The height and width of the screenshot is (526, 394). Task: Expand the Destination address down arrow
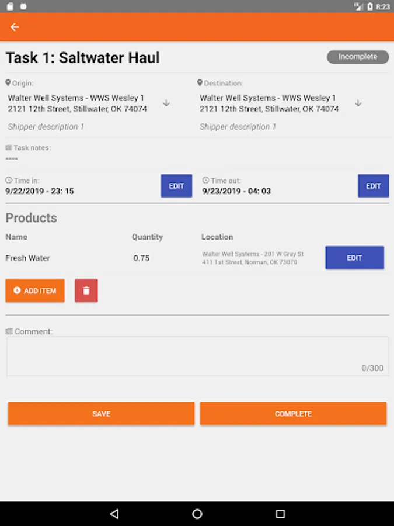pyautogui.click(x=358, y=103)
